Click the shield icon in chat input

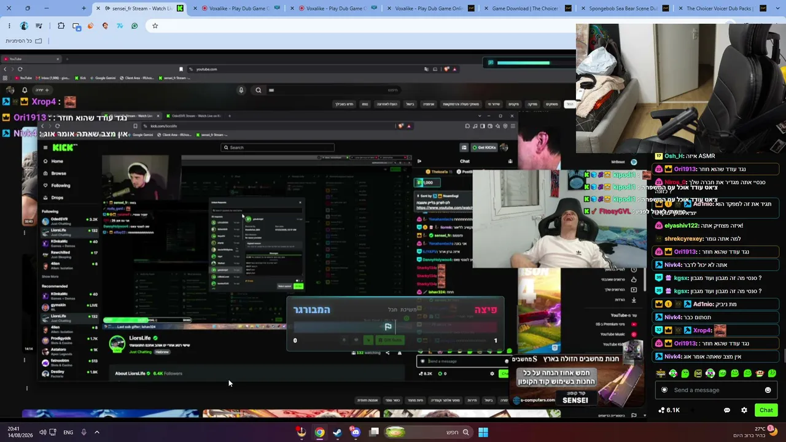pyautogui.click(x=664, y=390)
